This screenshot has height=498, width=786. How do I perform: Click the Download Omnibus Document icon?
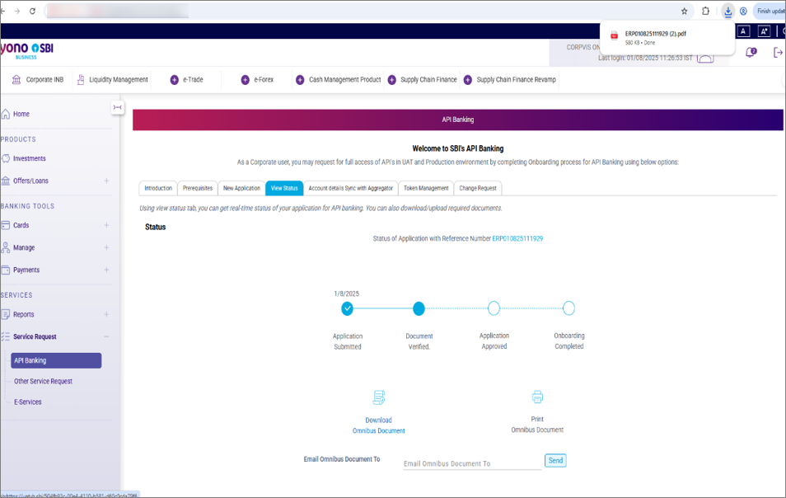pyautogui.click(x=379, y=397)
